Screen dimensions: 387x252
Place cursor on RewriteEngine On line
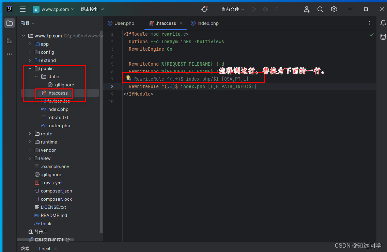pos(150,49)
